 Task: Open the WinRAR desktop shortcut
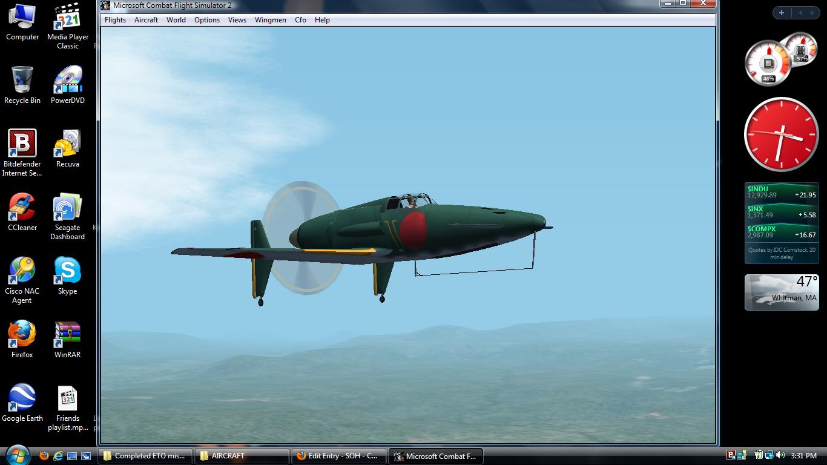(67, 335)
